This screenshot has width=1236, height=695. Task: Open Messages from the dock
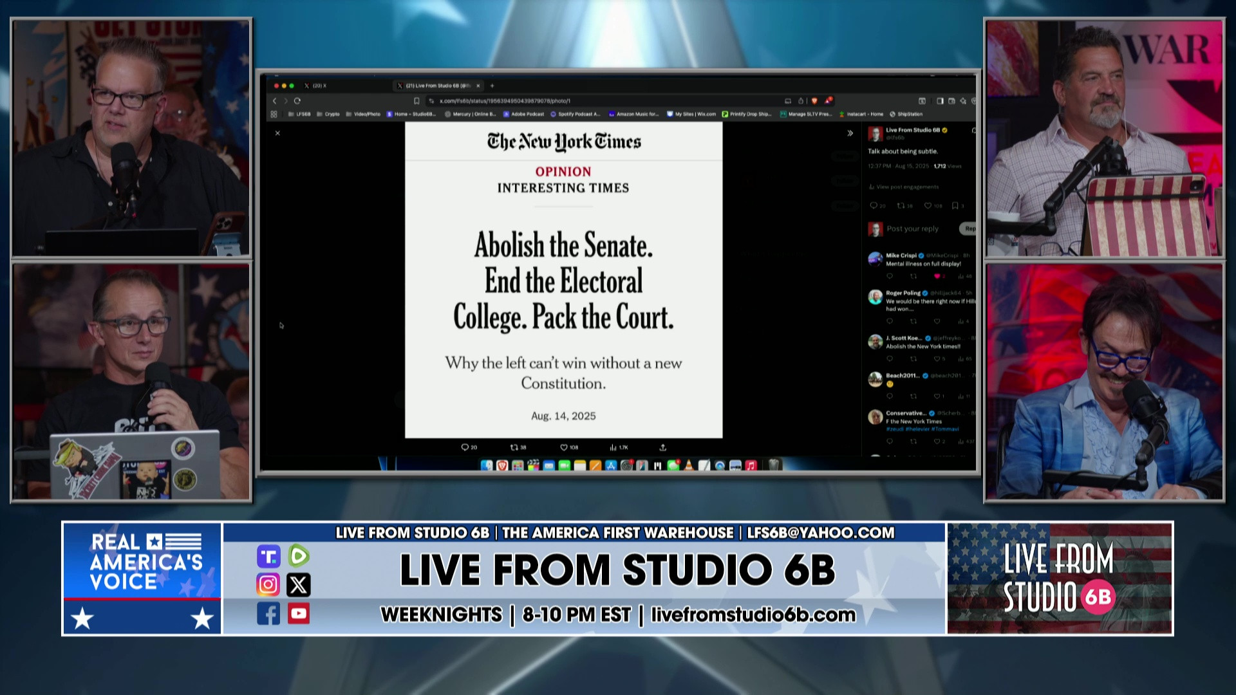[x=673, y=465]
